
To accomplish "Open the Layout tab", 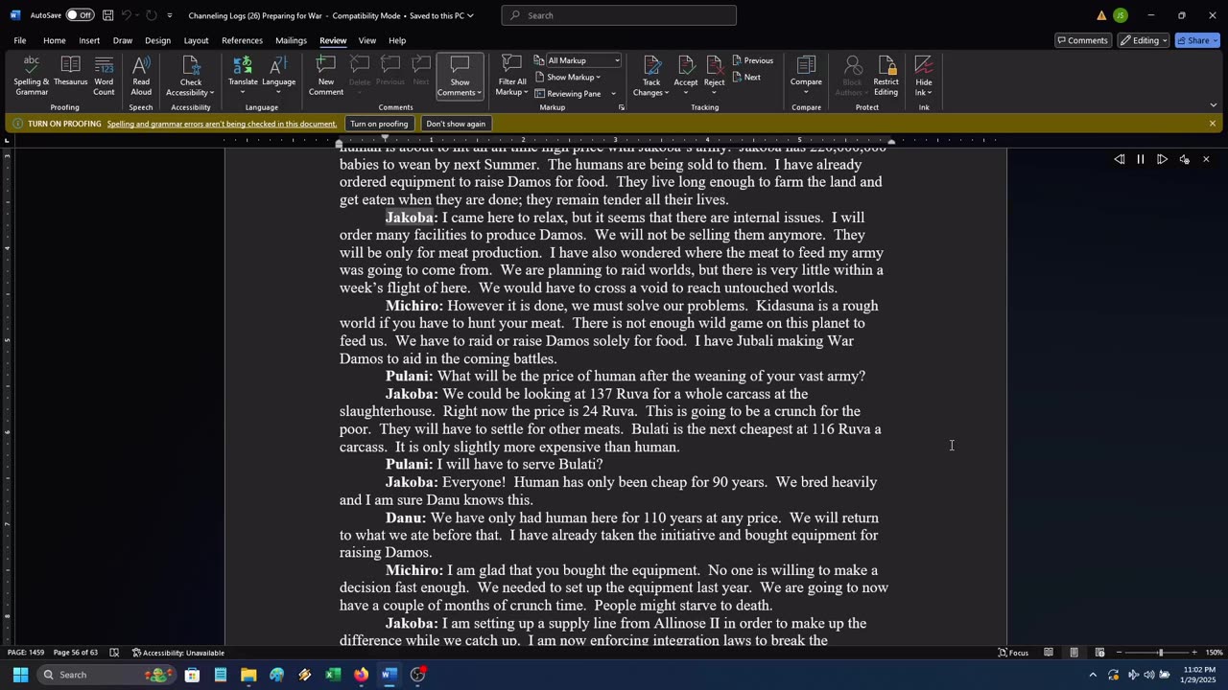I will pyautogui.click(x=196, y=40).
